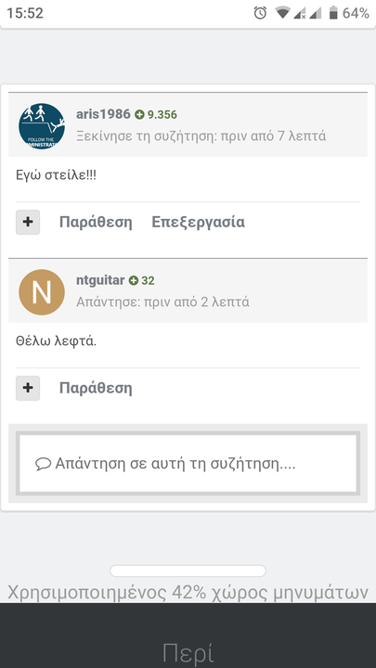Click the 9.356 reputation score
376x668 pixels.
[162, 115]
